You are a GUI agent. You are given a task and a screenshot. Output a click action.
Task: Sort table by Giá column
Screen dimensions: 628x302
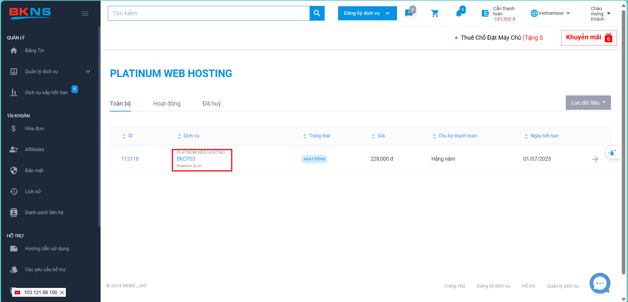[378, 136]
